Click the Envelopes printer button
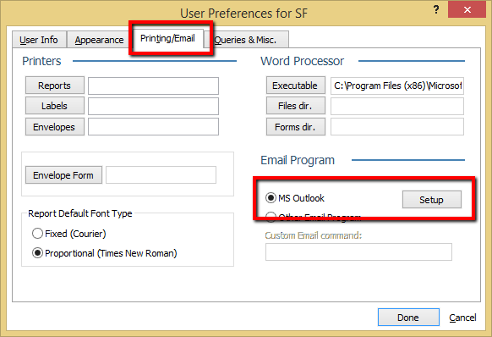Screen dimensions: 492x337 tap(55, 127)
